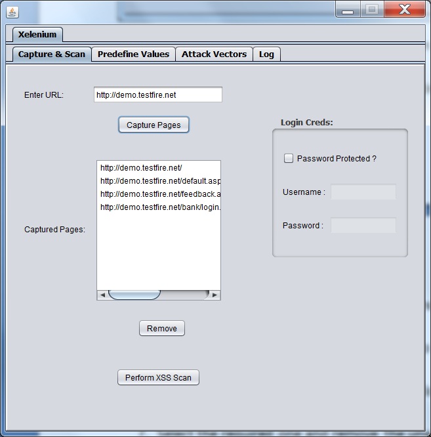This screenshot has width=431, height=437.
Task: Select http://demo.testfire.net/ in captured pages
Action: (140, 168)
